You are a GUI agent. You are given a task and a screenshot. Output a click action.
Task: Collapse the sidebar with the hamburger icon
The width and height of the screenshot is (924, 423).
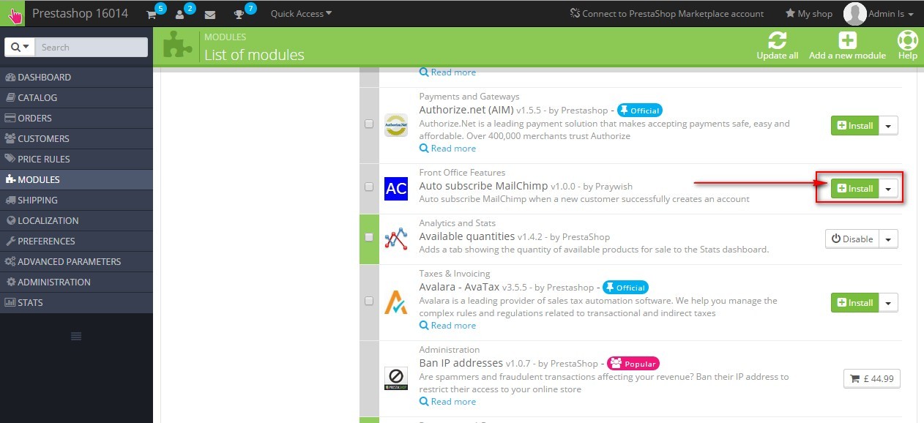click(76, 336)
